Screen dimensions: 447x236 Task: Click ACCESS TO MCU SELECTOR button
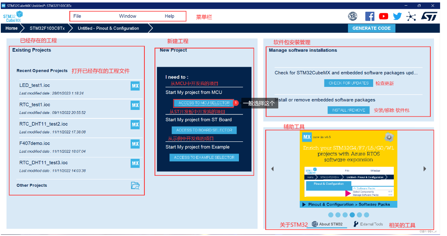(204, 103)
